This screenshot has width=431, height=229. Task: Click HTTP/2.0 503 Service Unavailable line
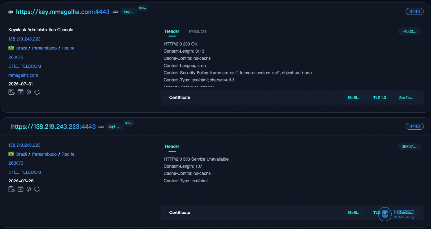pyautogui.click(x=196, y=159)
